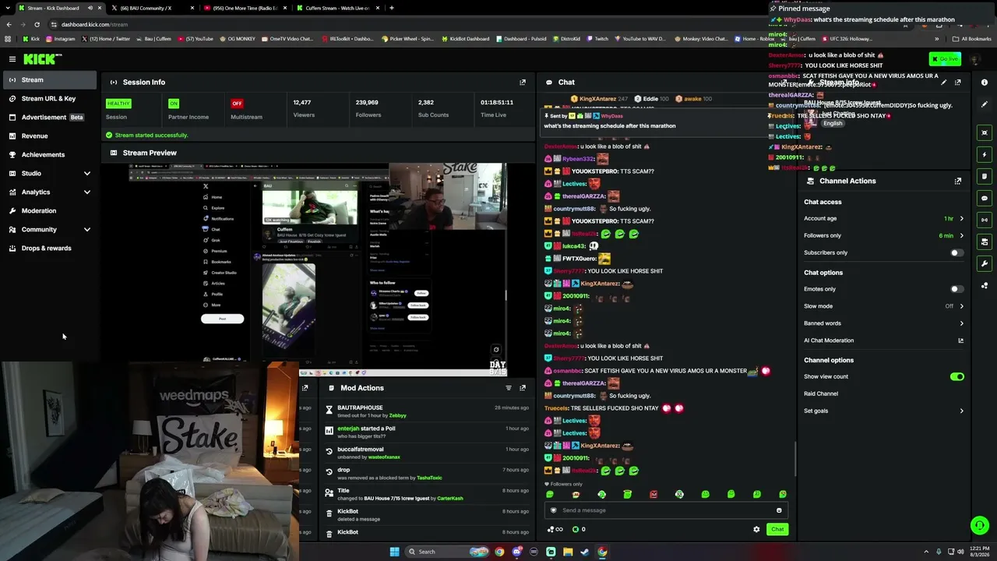Open File Explorer from the taskbar
997x561 pixels.
coord(568,552)
